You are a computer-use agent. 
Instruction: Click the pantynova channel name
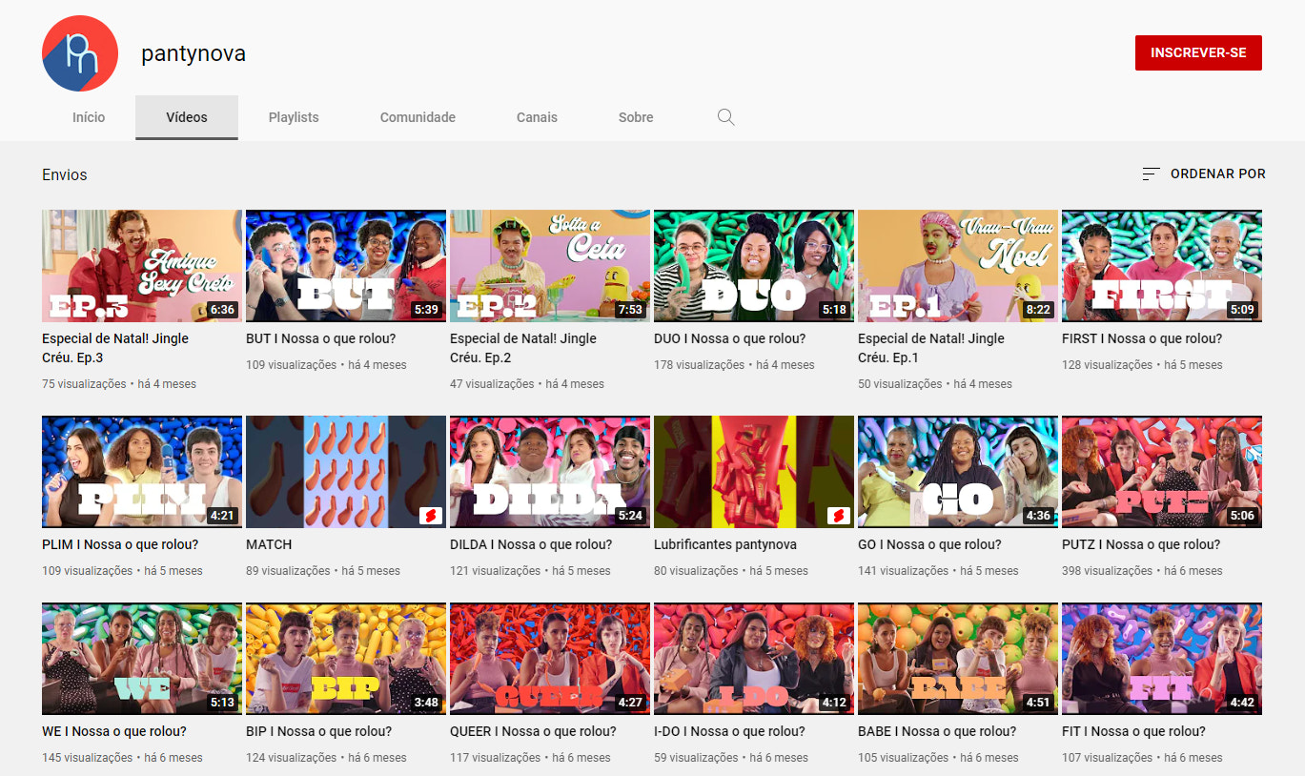coord(194,53)
